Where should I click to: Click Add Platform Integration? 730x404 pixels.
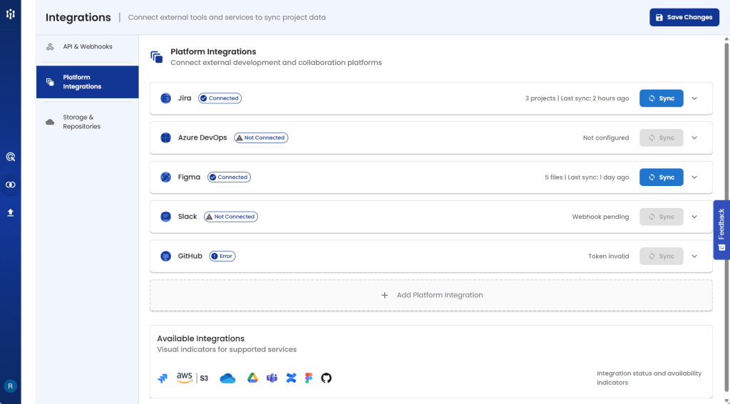click(x=431, y=295)
